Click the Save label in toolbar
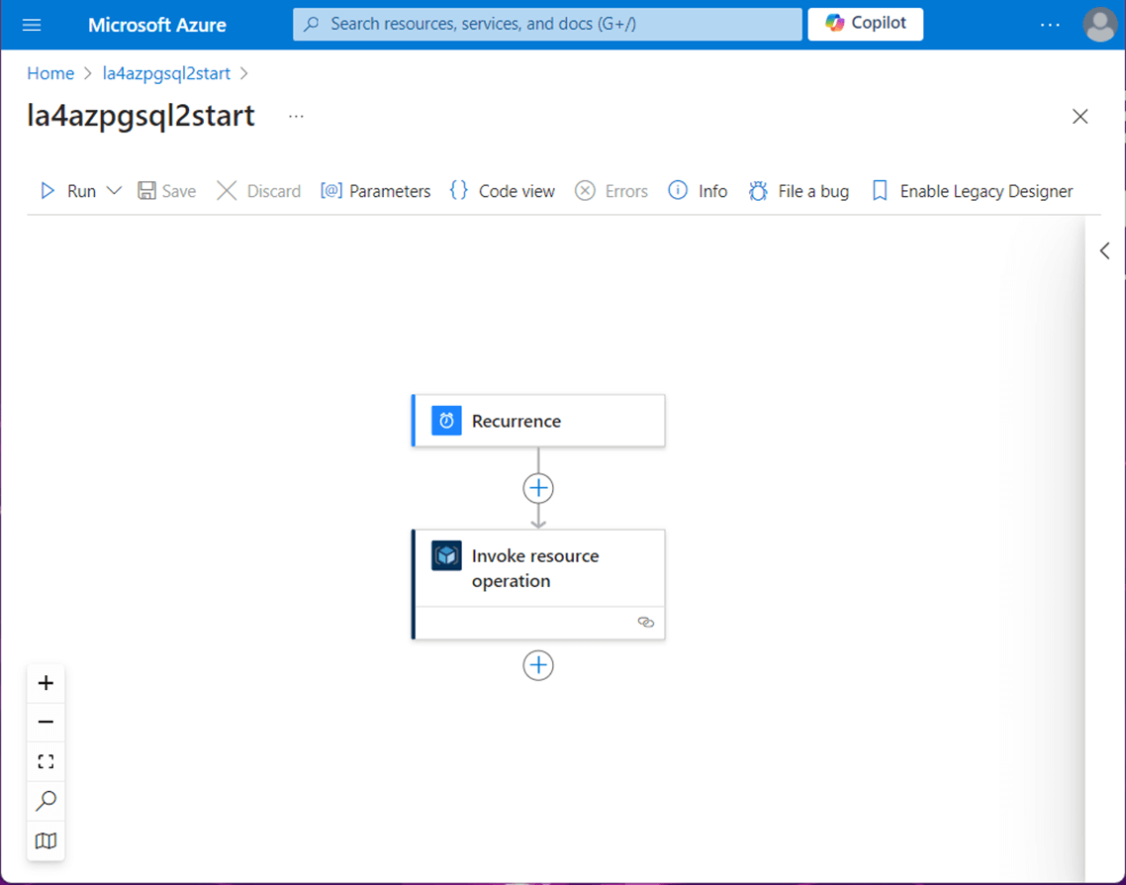1126x885 pixels. pyautogui.click(x=179, y=191)
